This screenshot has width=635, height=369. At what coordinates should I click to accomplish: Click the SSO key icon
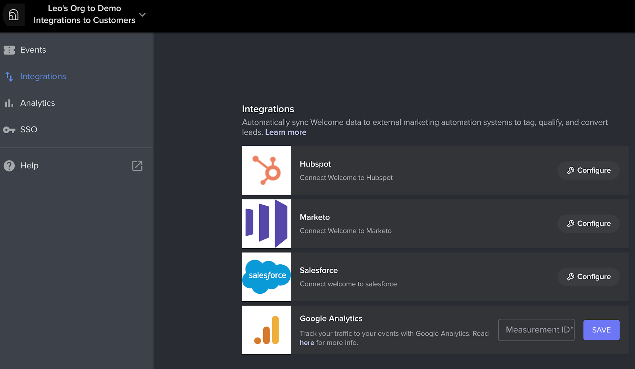9,130
